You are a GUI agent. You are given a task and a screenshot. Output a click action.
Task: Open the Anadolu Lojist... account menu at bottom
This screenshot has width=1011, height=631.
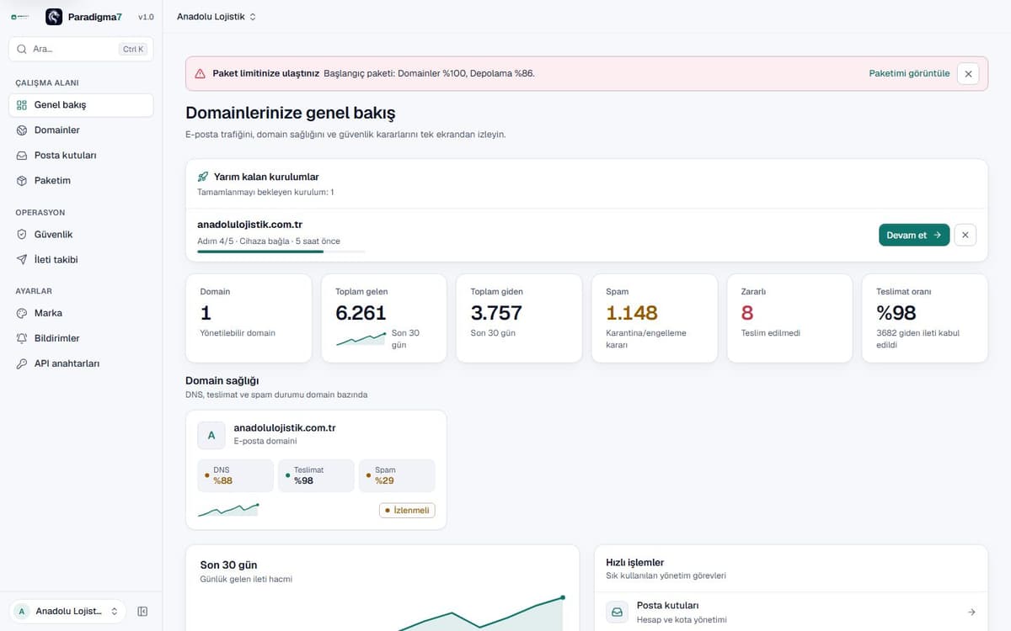[67, 612]
